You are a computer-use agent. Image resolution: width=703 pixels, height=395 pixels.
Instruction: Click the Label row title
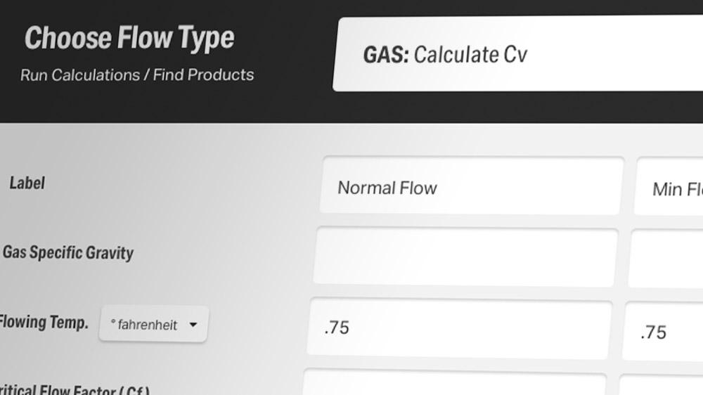27,183
